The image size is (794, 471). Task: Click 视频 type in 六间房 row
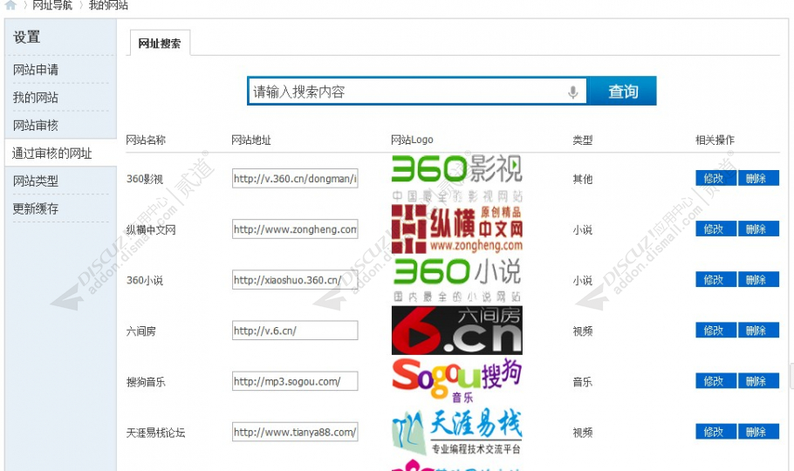[x=582, y=331]
